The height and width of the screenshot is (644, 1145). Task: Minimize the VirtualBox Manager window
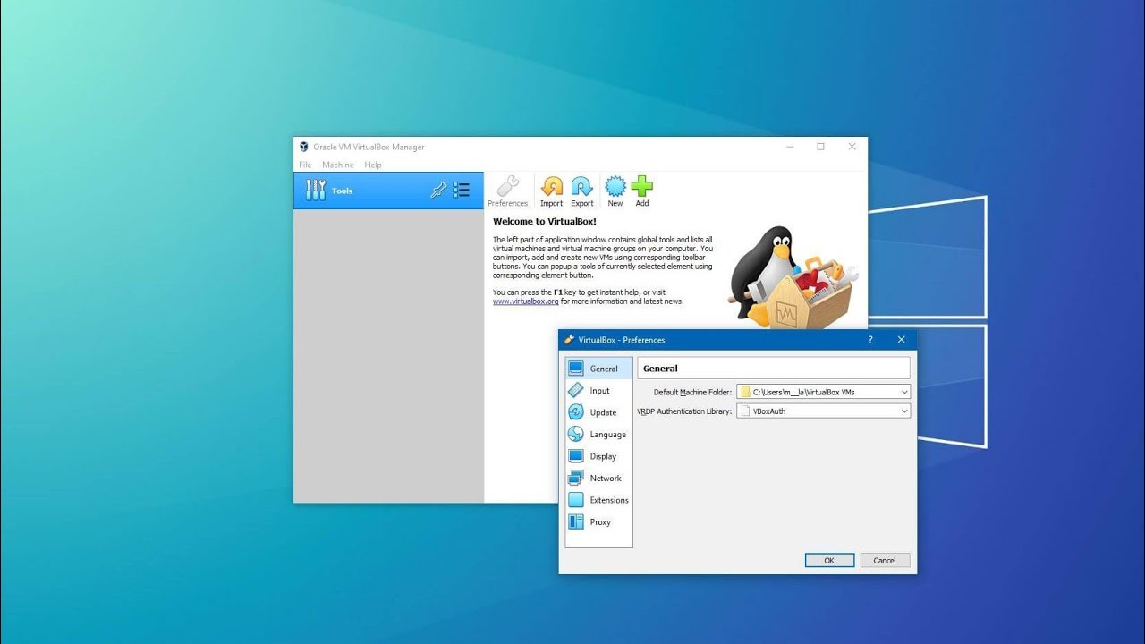coord(790,147)
